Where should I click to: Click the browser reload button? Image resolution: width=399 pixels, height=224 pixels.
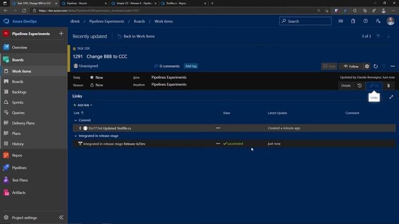(x=24, y=11)
